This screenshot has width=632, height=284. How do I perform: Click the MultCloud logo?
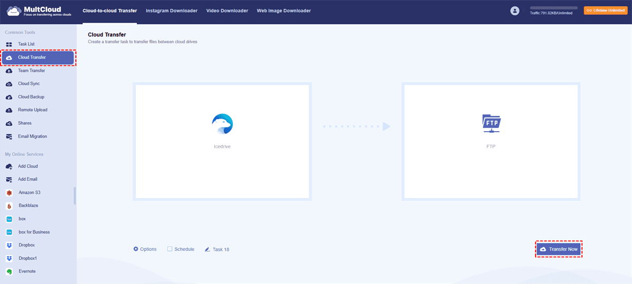tap(40, 11)
